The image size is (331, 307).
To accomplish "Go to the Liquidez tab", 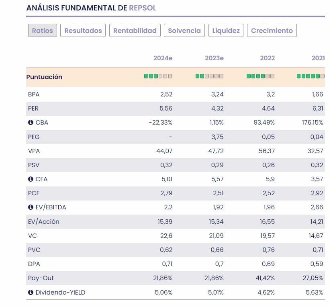I will tap(226, 31).
